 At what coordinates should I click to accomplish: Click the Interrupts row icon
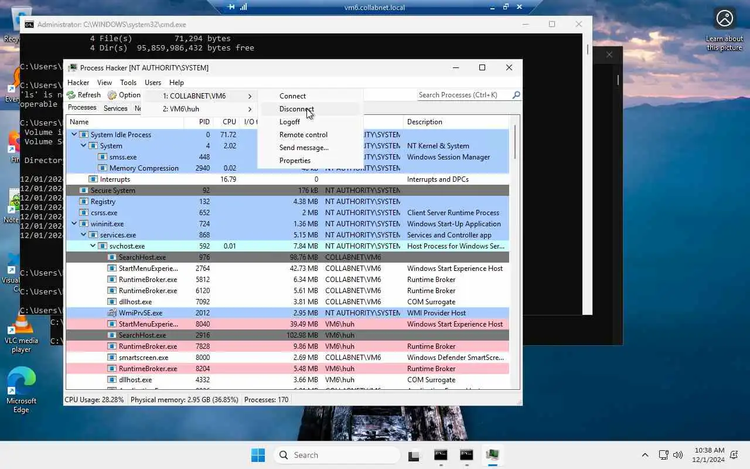coord(93,179)
